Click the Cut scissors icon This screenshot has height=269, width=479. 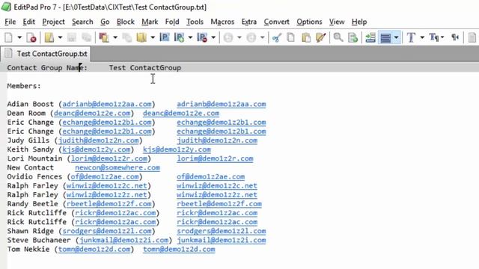click(x=277, y=38)
